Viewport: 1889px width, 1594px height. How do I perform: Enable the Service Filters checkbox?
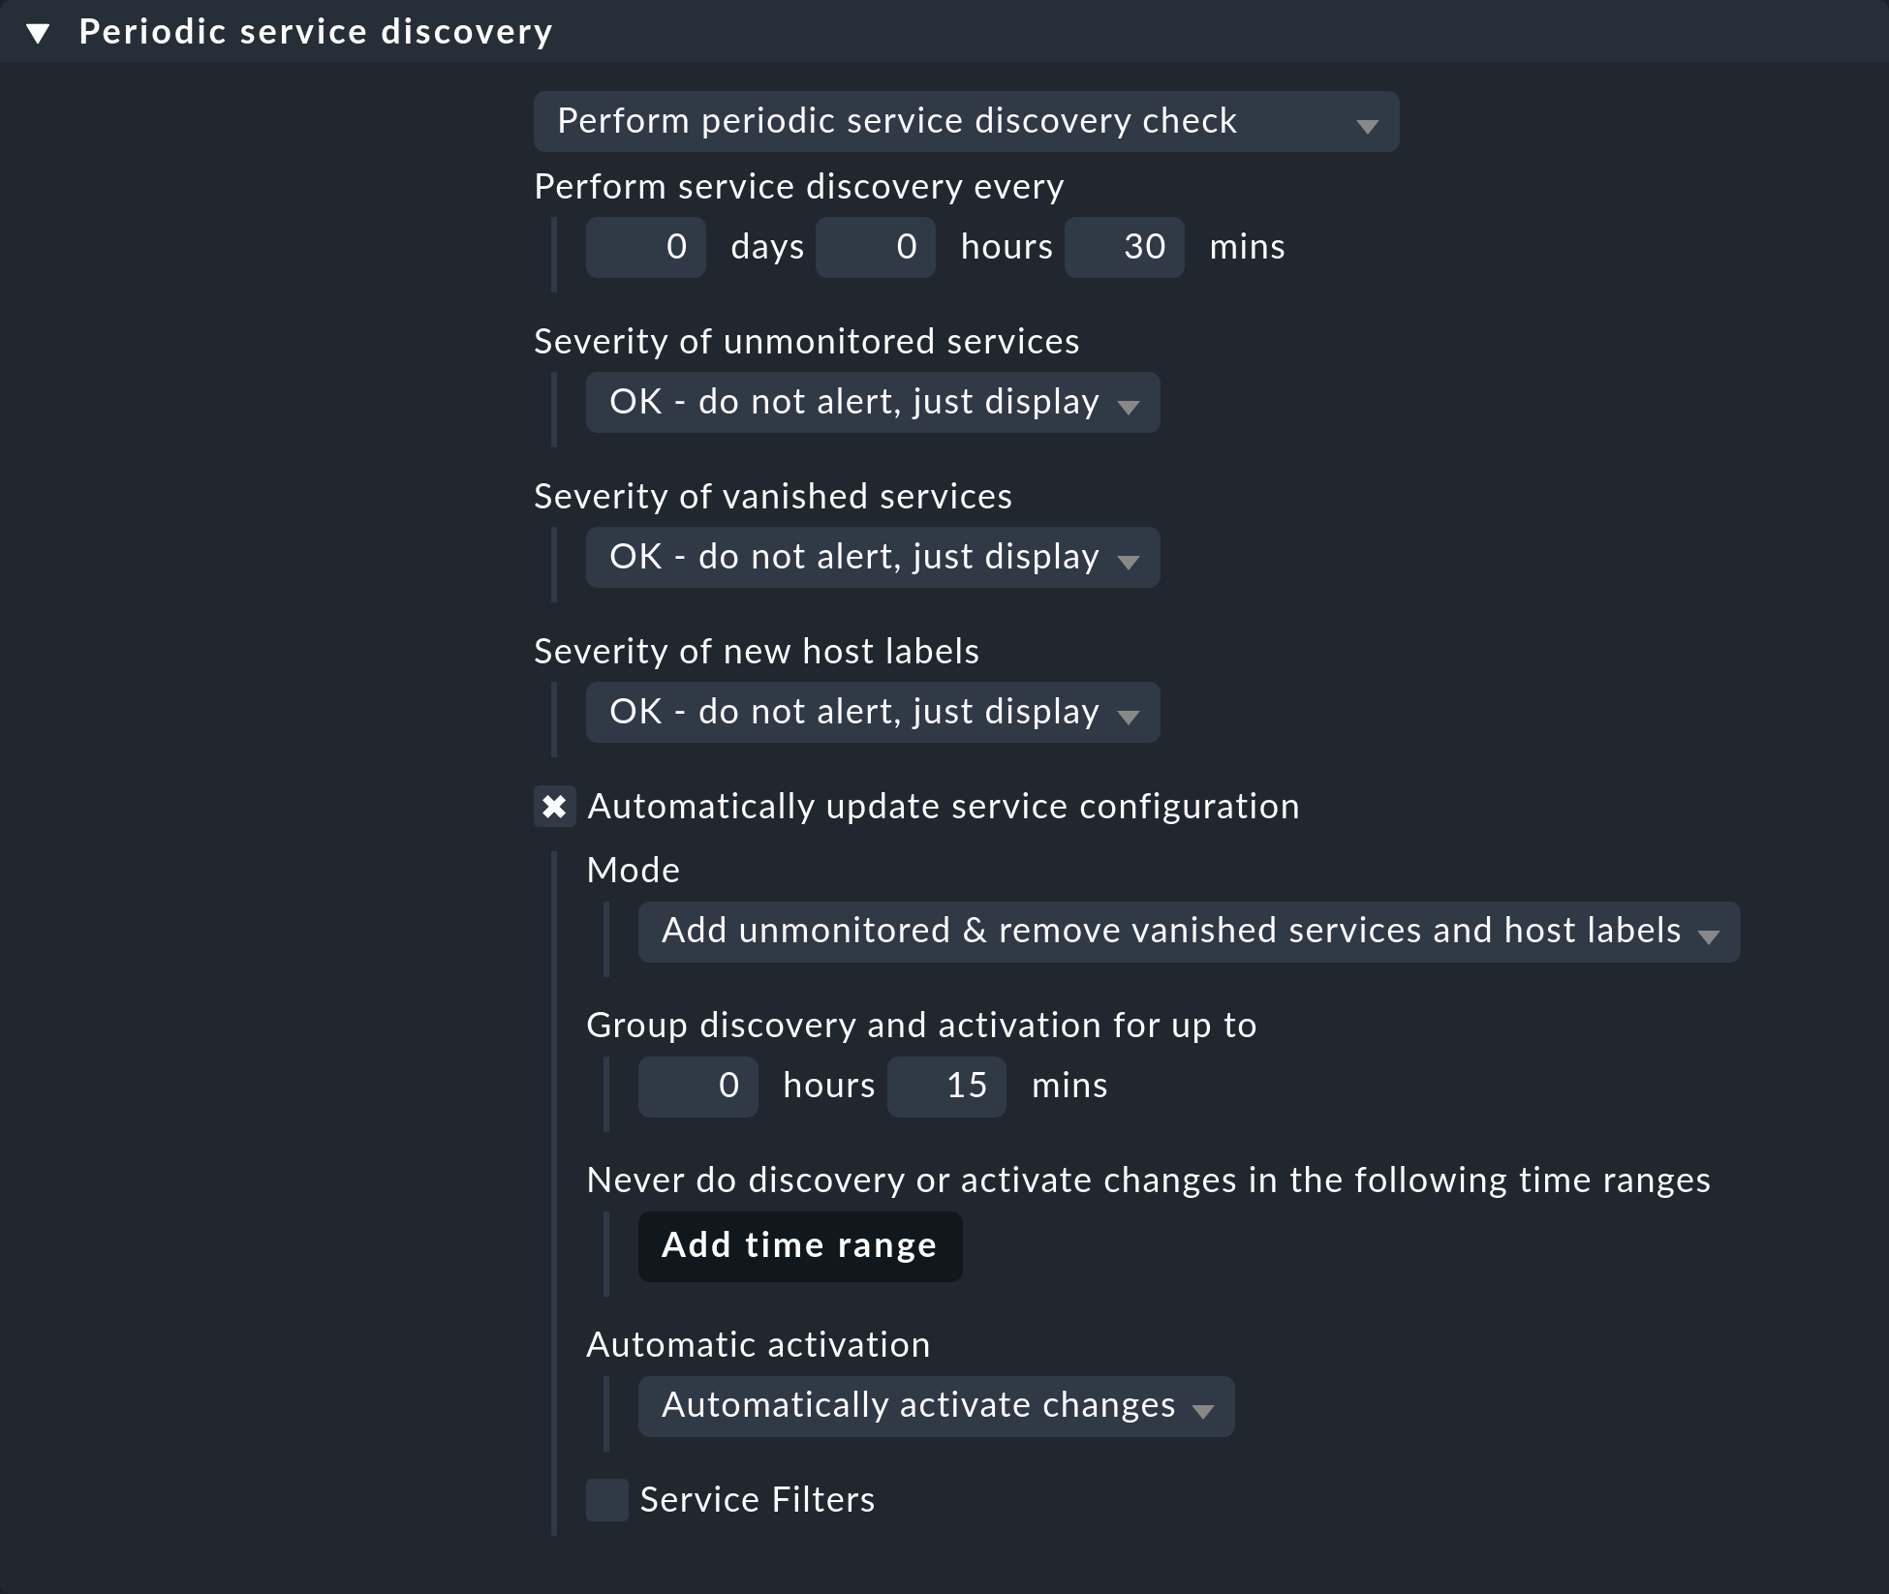(x=606, y=1500)
